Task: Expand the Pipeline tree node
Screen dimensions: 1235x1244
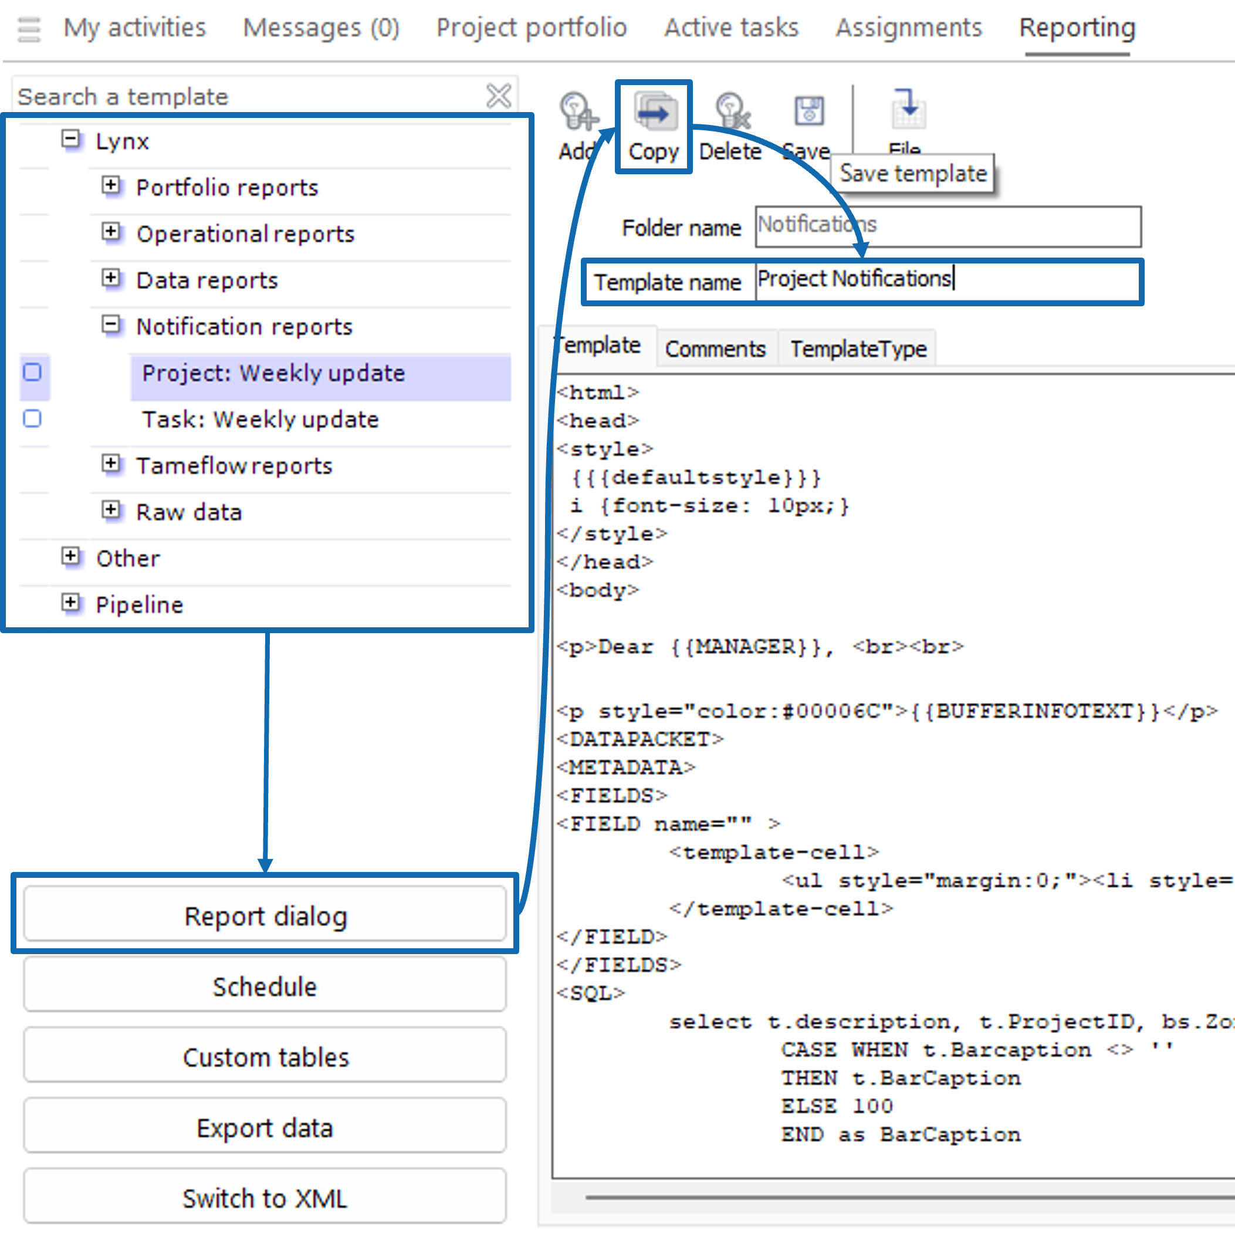Action: pos(71,602)
